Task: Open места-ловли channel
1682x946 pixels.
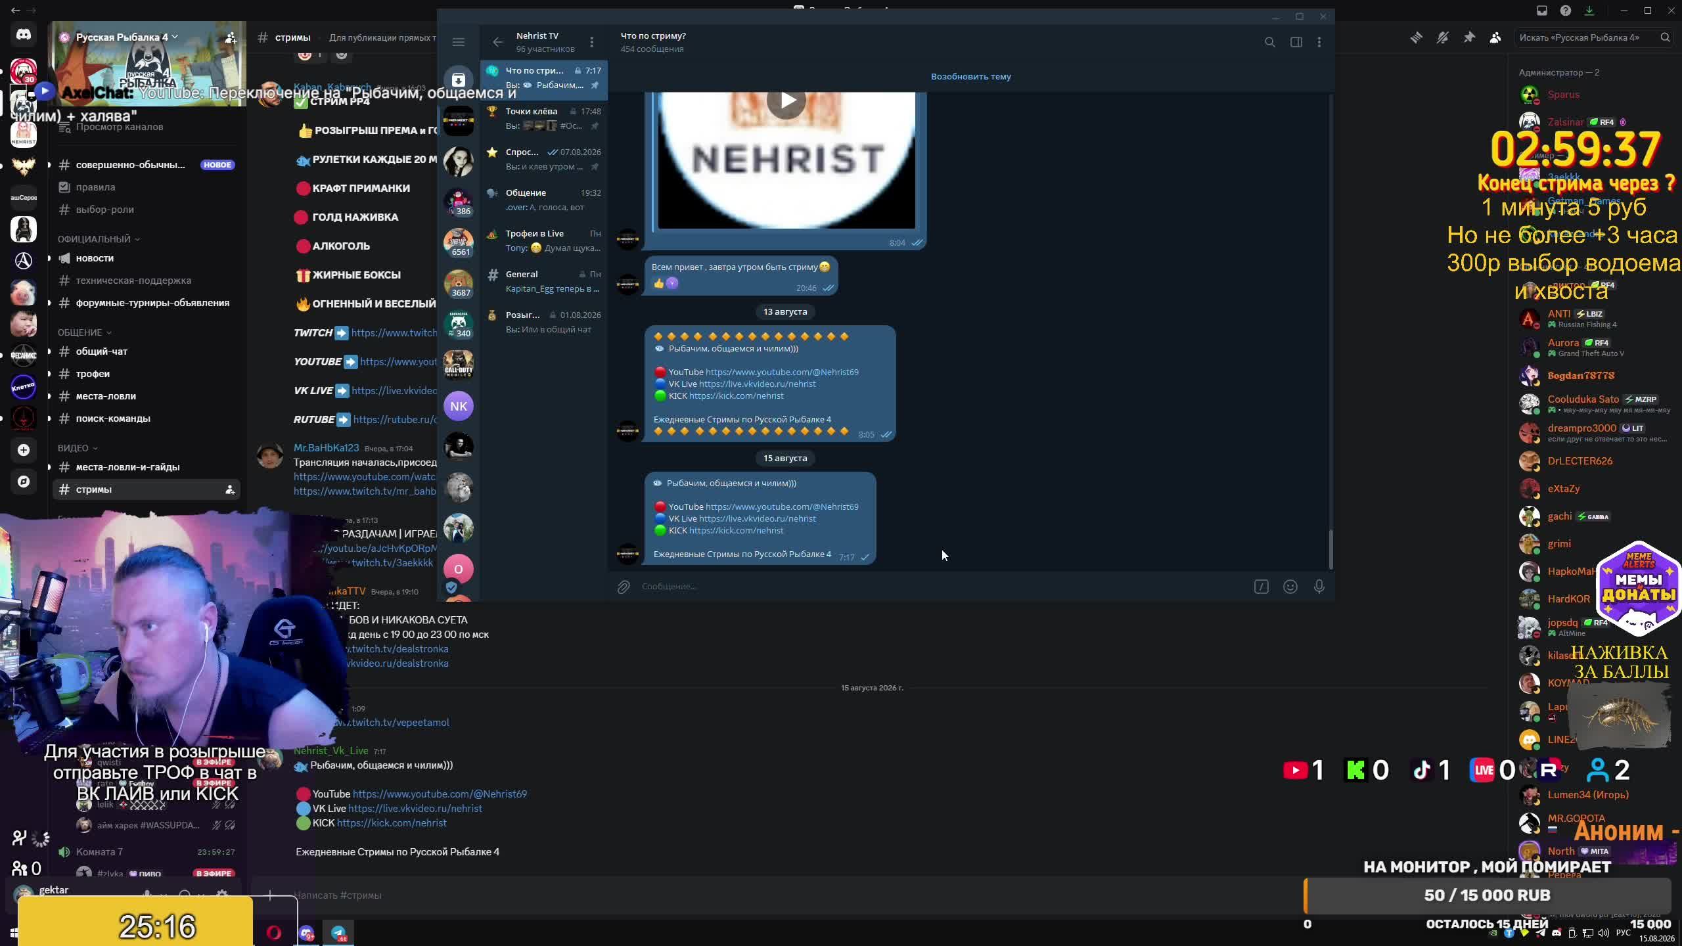Action: 146,396
